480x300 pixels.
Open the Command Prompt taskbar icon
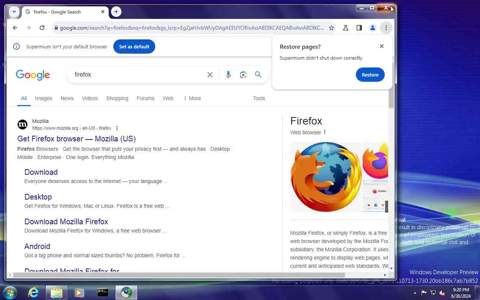pos(103,292)
